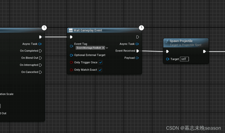
Task: Open the Event Tag dropdown arrow
Action: (x=107, y=48)
